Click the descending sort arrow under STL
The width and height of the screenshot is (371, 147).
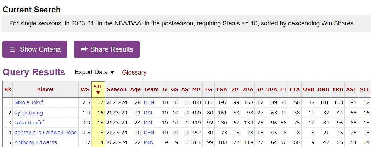[x=98, y=93]
